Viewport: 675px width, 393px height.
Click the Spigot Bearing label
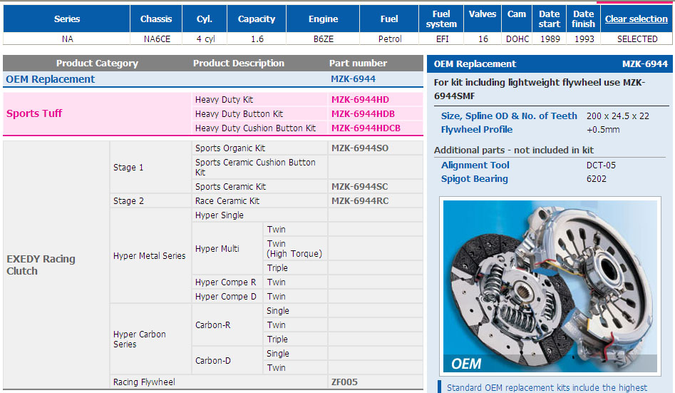pos(474,179)
